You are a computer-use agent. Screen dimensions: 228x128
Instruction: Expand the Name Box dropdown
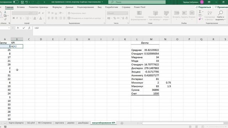pyautogui.click(x=9, y=28)
